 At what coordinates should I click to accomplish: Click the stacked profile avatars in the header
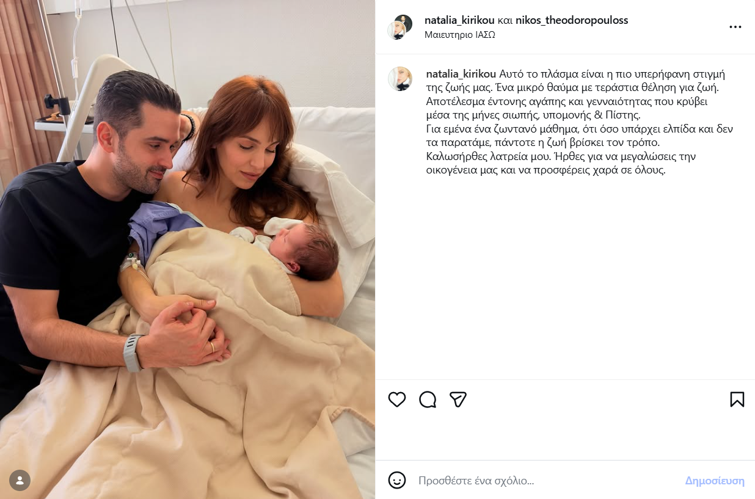400,27
